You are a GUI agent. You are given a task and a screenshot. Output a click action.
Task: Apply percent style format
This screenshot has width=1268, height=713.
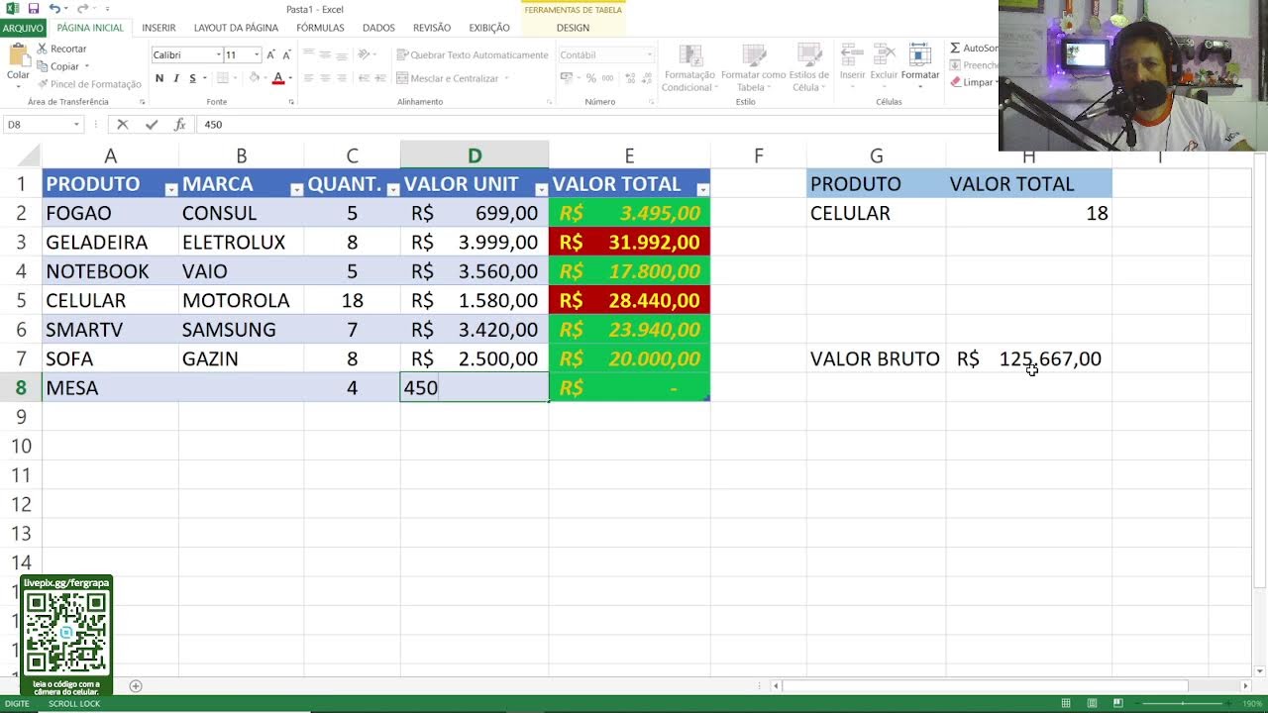click(591, 78)
